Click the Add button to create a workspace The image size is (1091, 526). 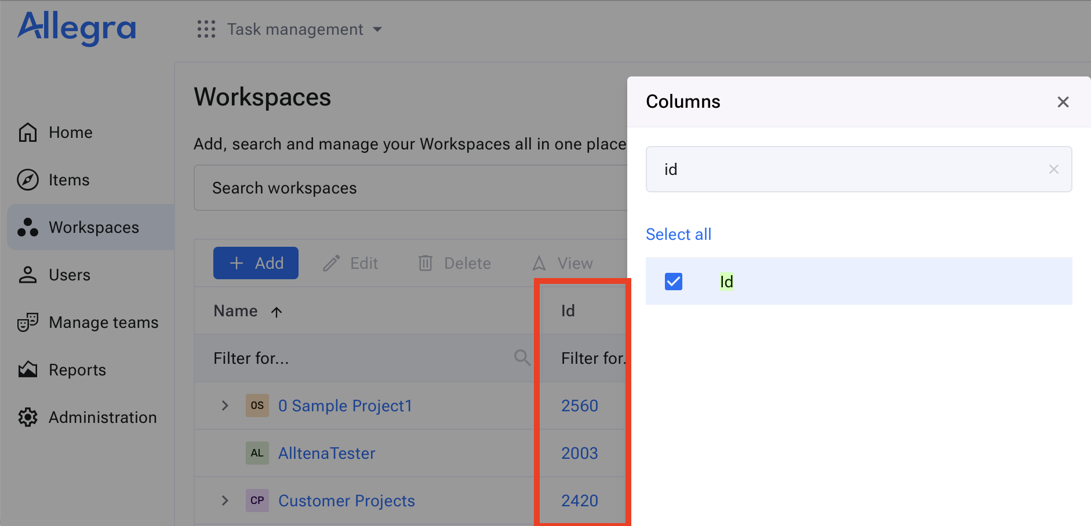click(x=256, y=262)
